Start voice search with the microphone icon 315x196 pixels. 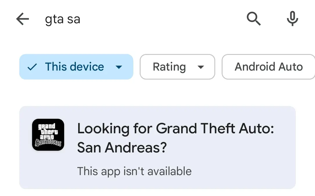pyautogui.click(x=292, y=19)
